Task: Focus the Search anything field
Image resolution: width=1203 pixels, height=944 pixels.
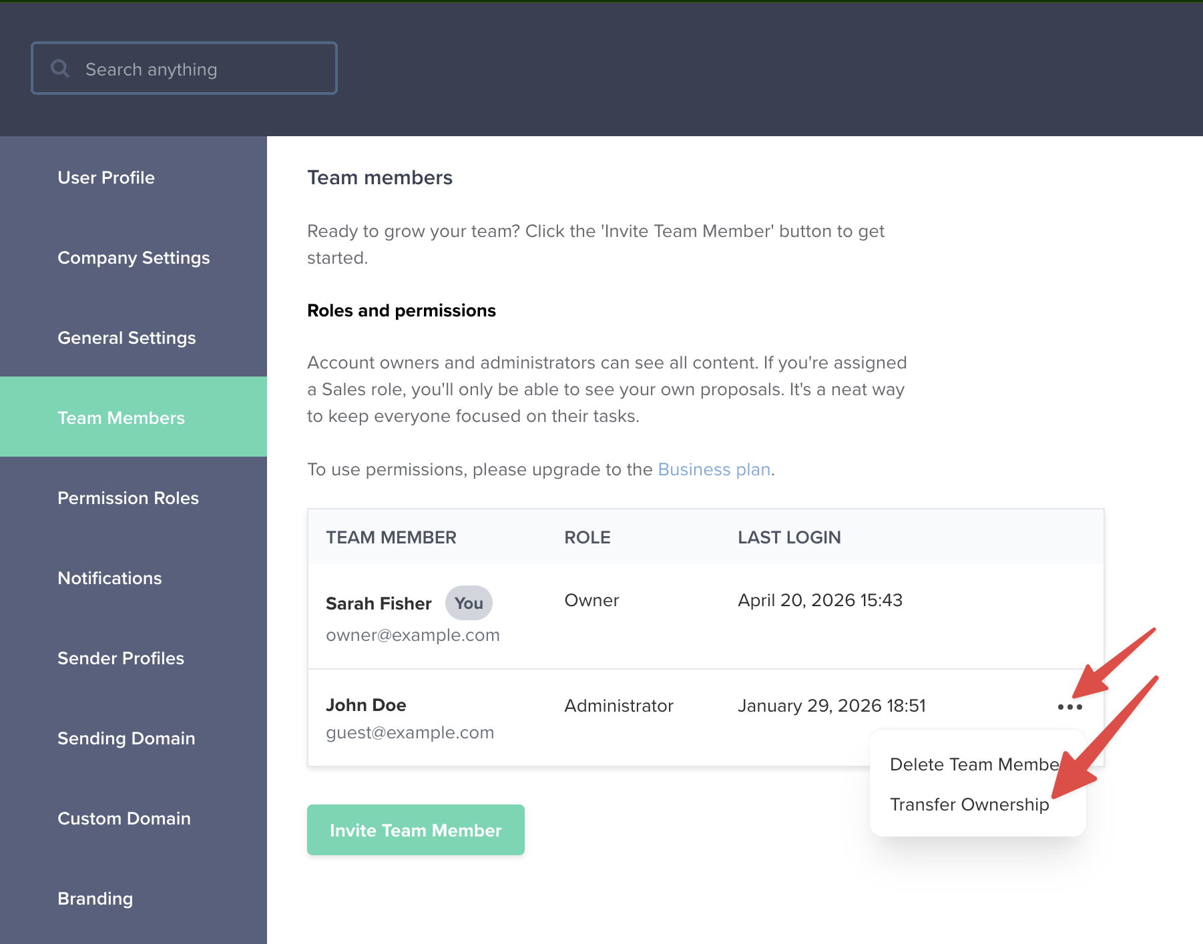Action: (x=200, y=69)
